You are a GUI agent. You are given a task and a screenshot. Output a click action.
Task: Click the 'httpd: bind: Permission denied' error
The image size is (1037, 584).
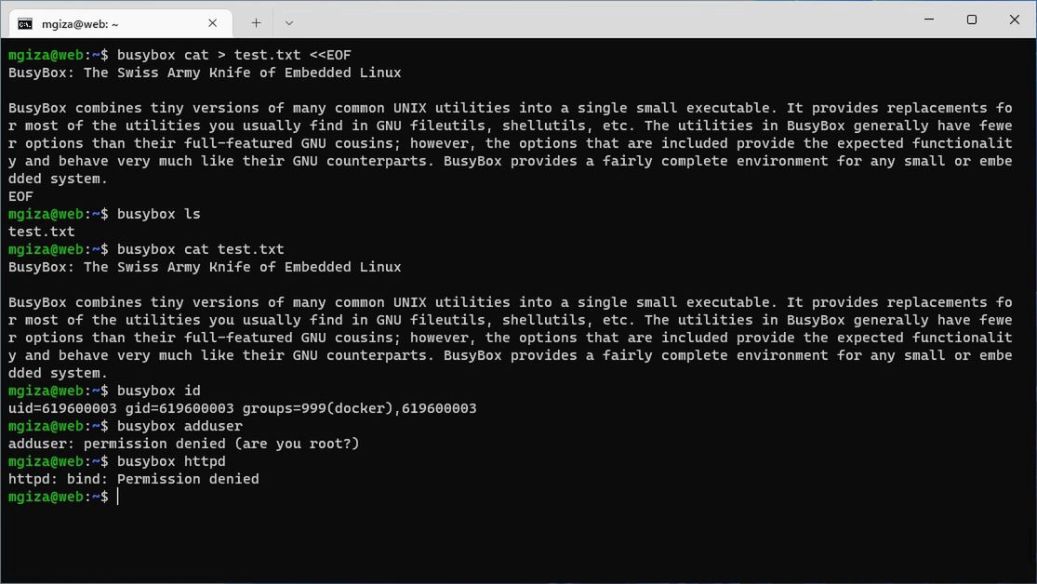tap(133, 479)
